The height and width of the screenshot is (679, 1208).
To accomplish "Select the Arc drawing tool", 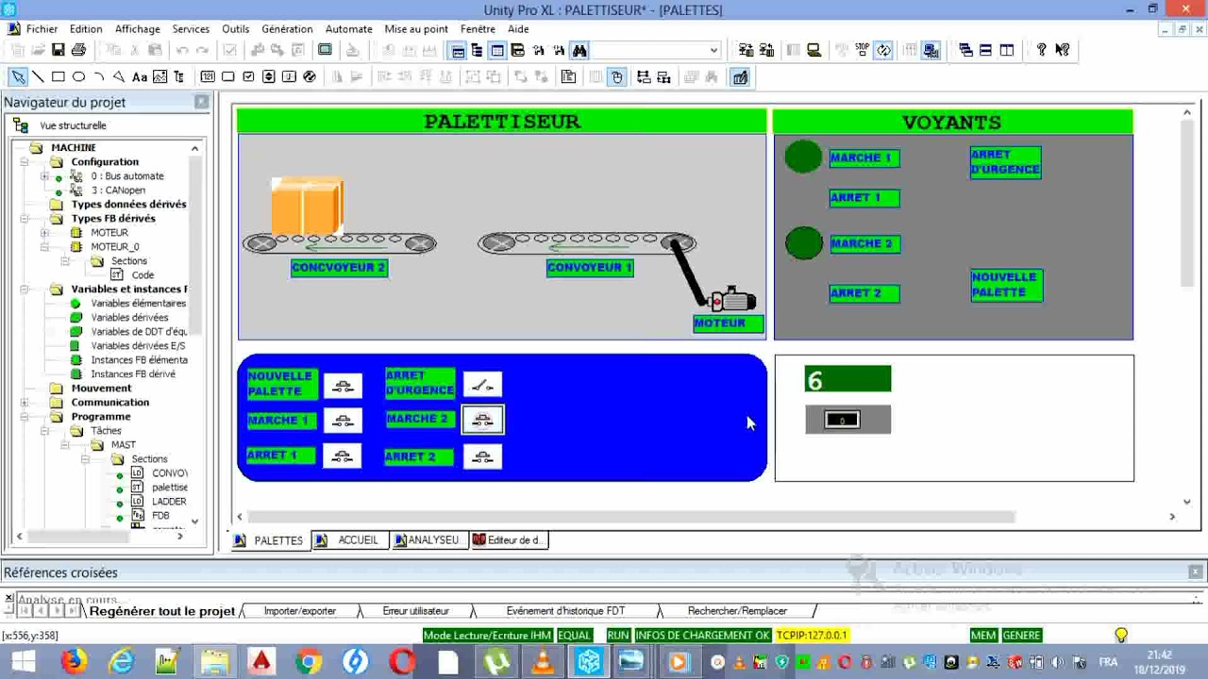I will [98, 77].
